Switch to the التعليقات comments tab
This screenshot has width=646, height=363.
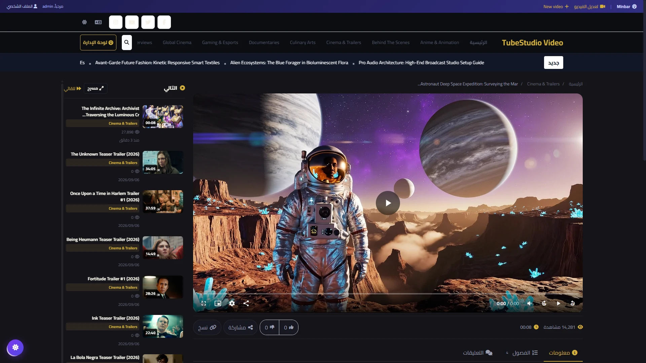[477, 353]
